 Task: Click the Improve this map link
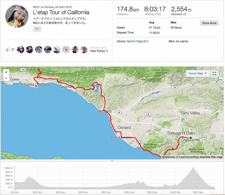pos(211,157)
